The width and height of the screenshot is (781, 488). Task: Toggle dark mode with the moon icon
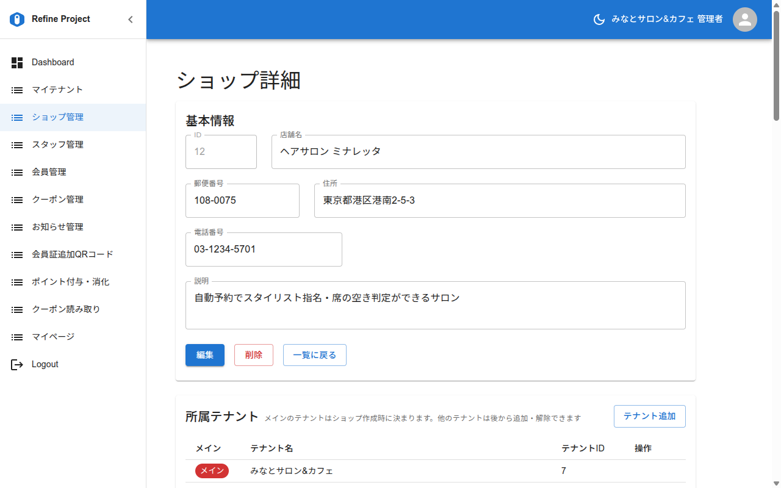[x=599, y=20]
